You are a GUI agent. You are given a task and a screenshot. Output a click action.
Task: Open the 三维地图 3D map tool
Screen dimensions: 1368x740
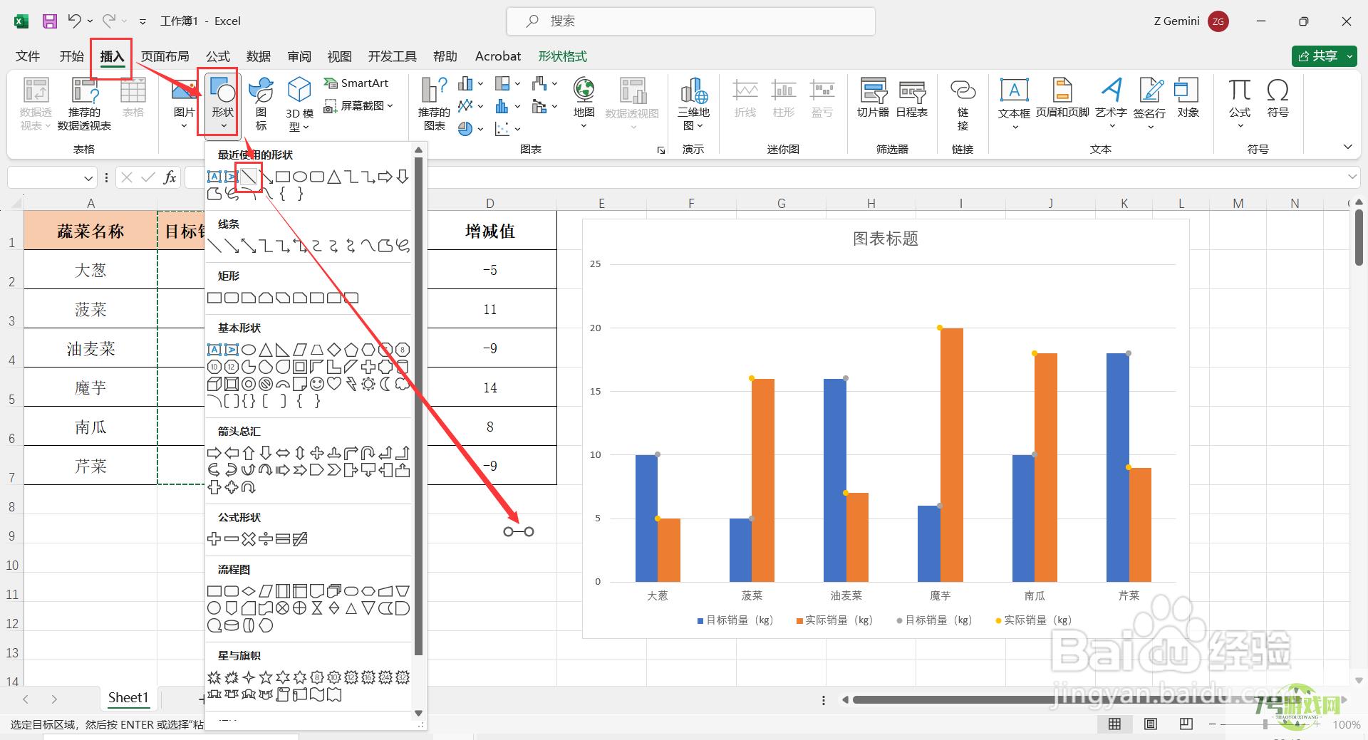coord(693,105)
